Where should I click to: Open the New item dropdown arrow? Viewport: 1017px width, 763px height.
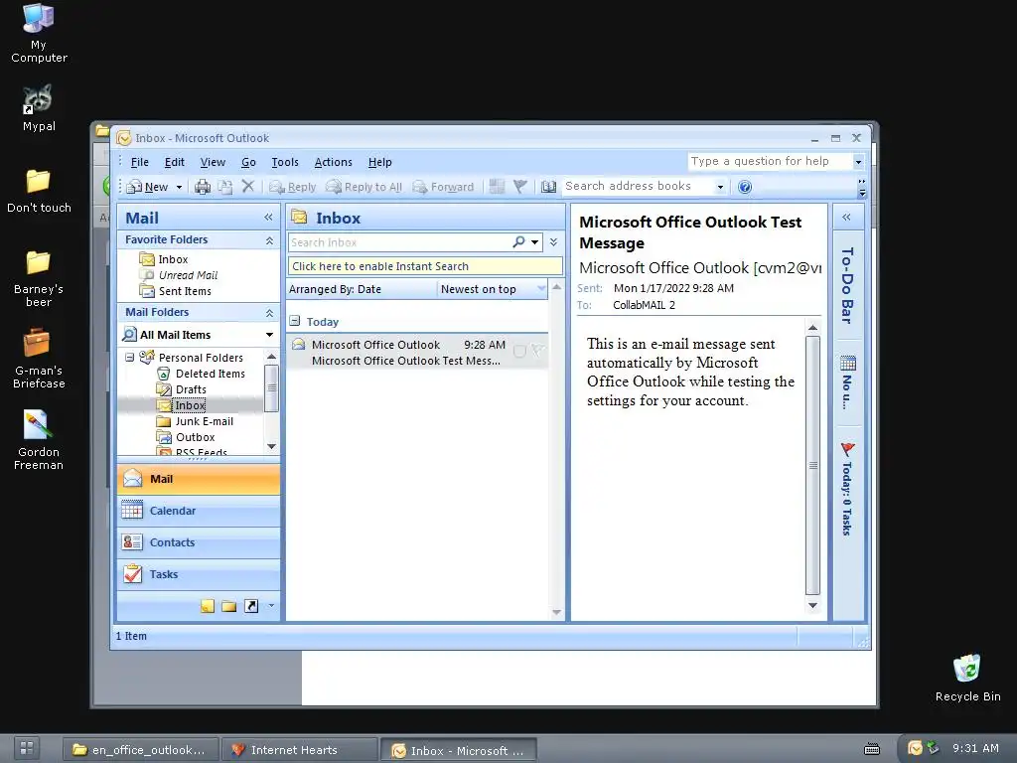pyautogui.click(x=179, y=187)
